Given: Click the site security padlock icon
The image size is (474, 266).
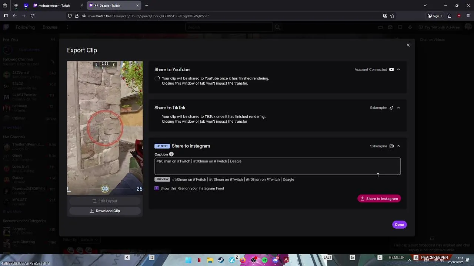Looking at the screenshot, I should click(x=77, y=16).
